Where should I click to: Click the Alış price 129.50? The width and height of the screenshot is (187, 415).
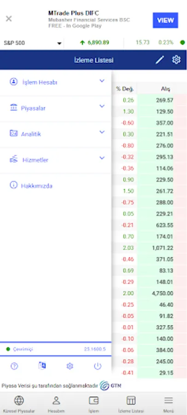pyautogui.click(x=164, y=112)
